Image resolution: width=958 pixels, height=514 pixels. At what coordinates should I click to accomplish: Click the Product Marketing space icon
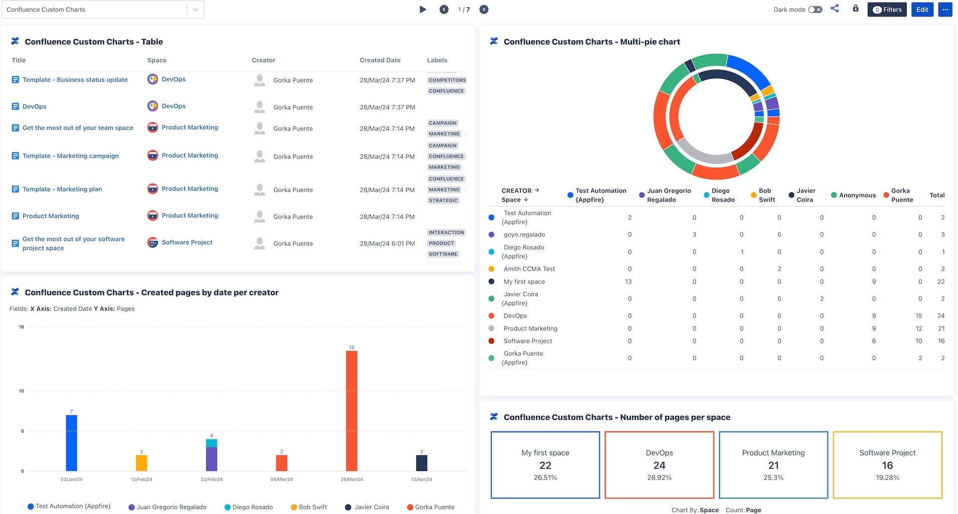[x=152, y=127]
